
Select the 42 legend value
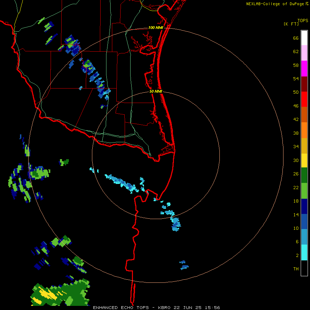coord(296,120)
